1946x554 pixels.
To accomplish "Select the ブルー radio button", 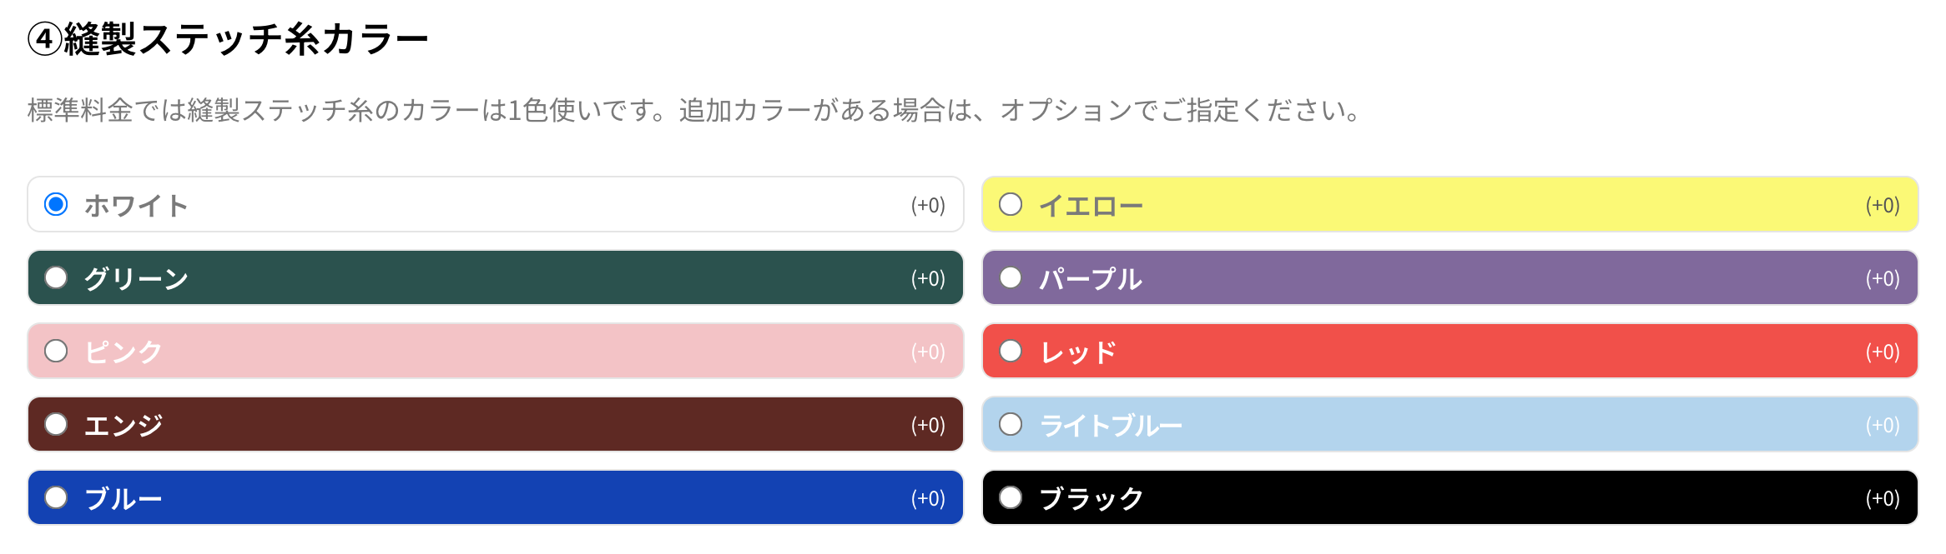I will click(56, 497).
